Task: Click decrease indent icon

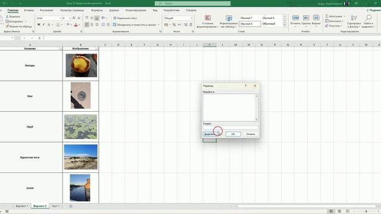Action: [103, 24]
